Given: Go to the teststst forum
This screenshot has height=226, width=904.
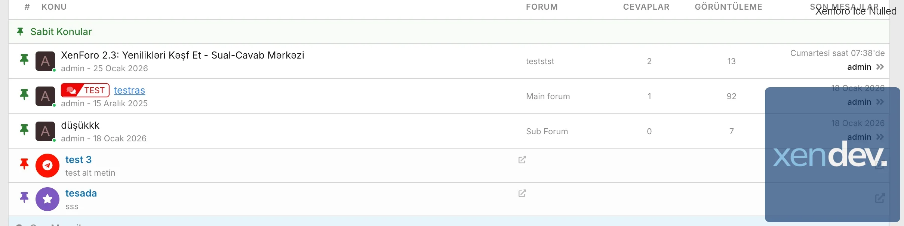Looking at the screenshot, I should tap(540, 62).
